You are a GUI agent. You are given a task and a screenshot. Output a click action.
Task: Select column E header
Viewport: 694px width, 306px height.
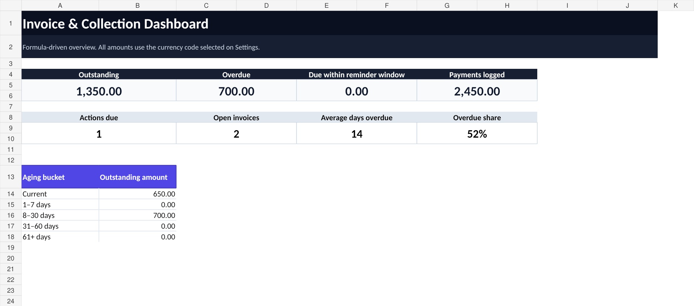tap(326, 6)
